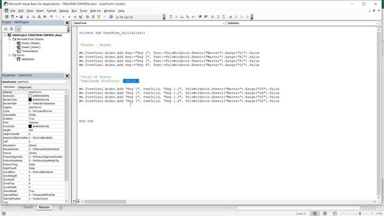
Task: Toggle Breakpoint using the hand icon
Action: (212, 17)
